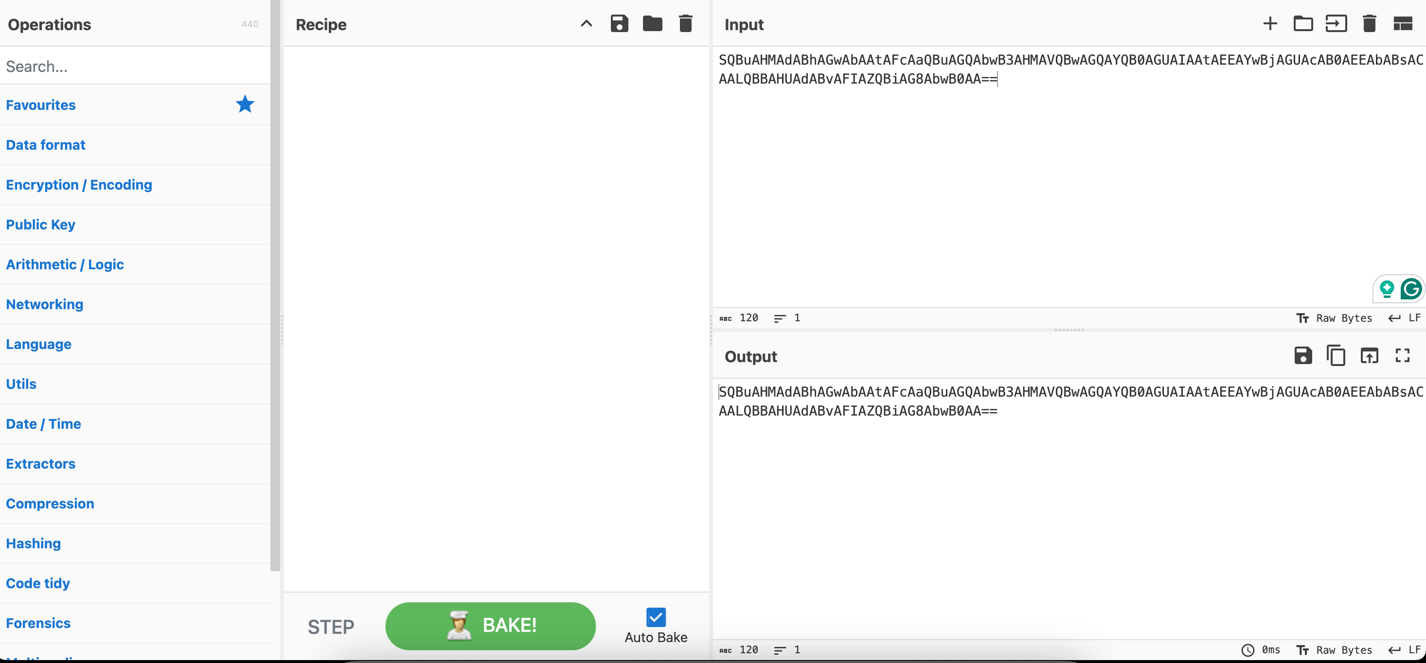Click the STEP button

331,627
